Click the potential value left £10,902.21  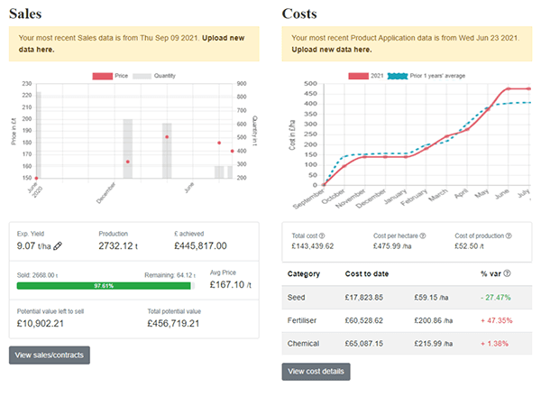pyautogui.click(x=41, y=324)
